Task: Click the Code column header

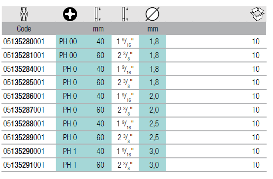Action: click(x=24, y=29)
